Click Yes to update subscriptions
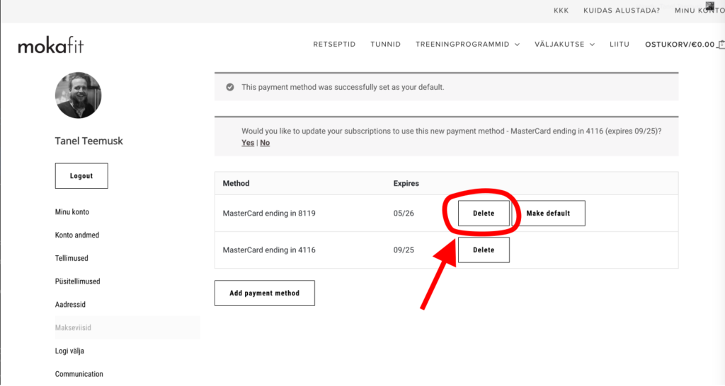The height and width of the screenshot is (386, 725). point(248,143)
